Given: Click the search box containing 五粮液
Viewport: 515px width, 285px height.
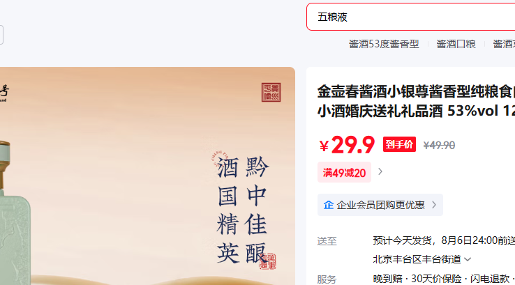Looking at the screenshot, I should (x=410, y=17).
